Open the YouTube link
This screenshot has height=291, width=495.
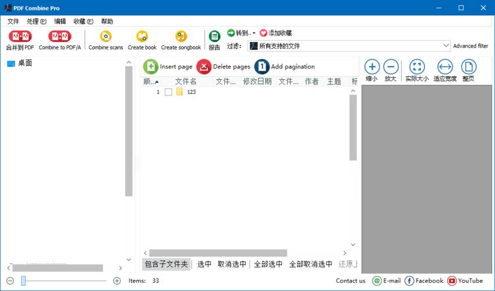[465, 281]
